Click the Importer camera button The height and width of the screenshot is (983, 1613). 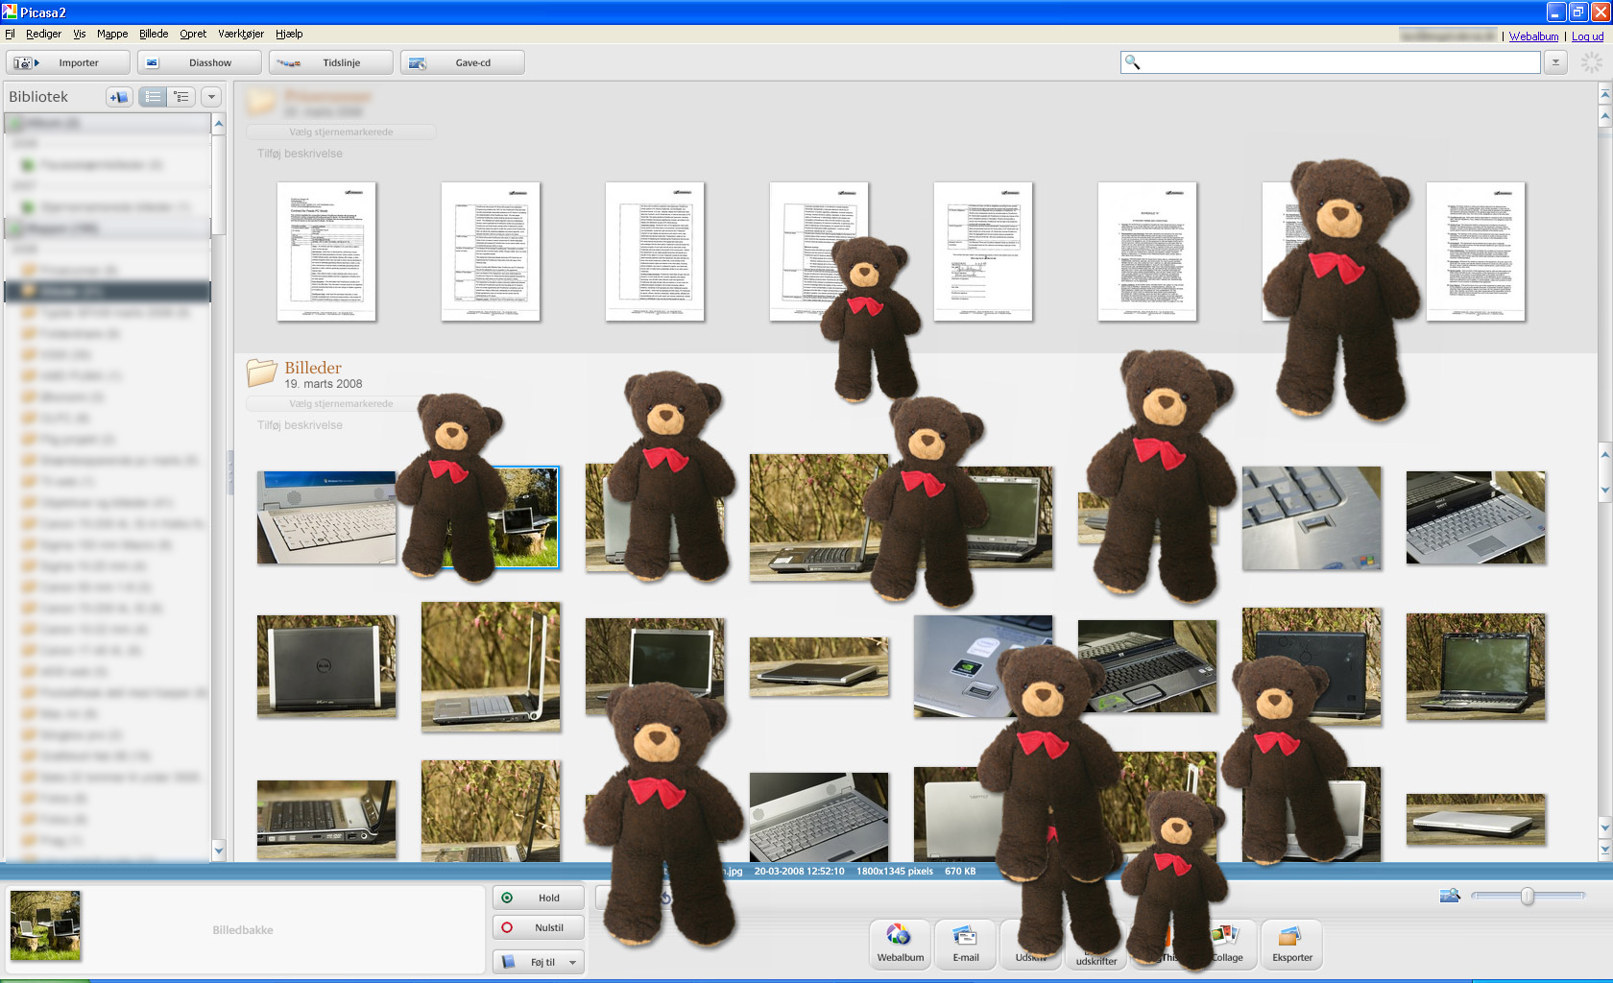(x=67, y=63)
